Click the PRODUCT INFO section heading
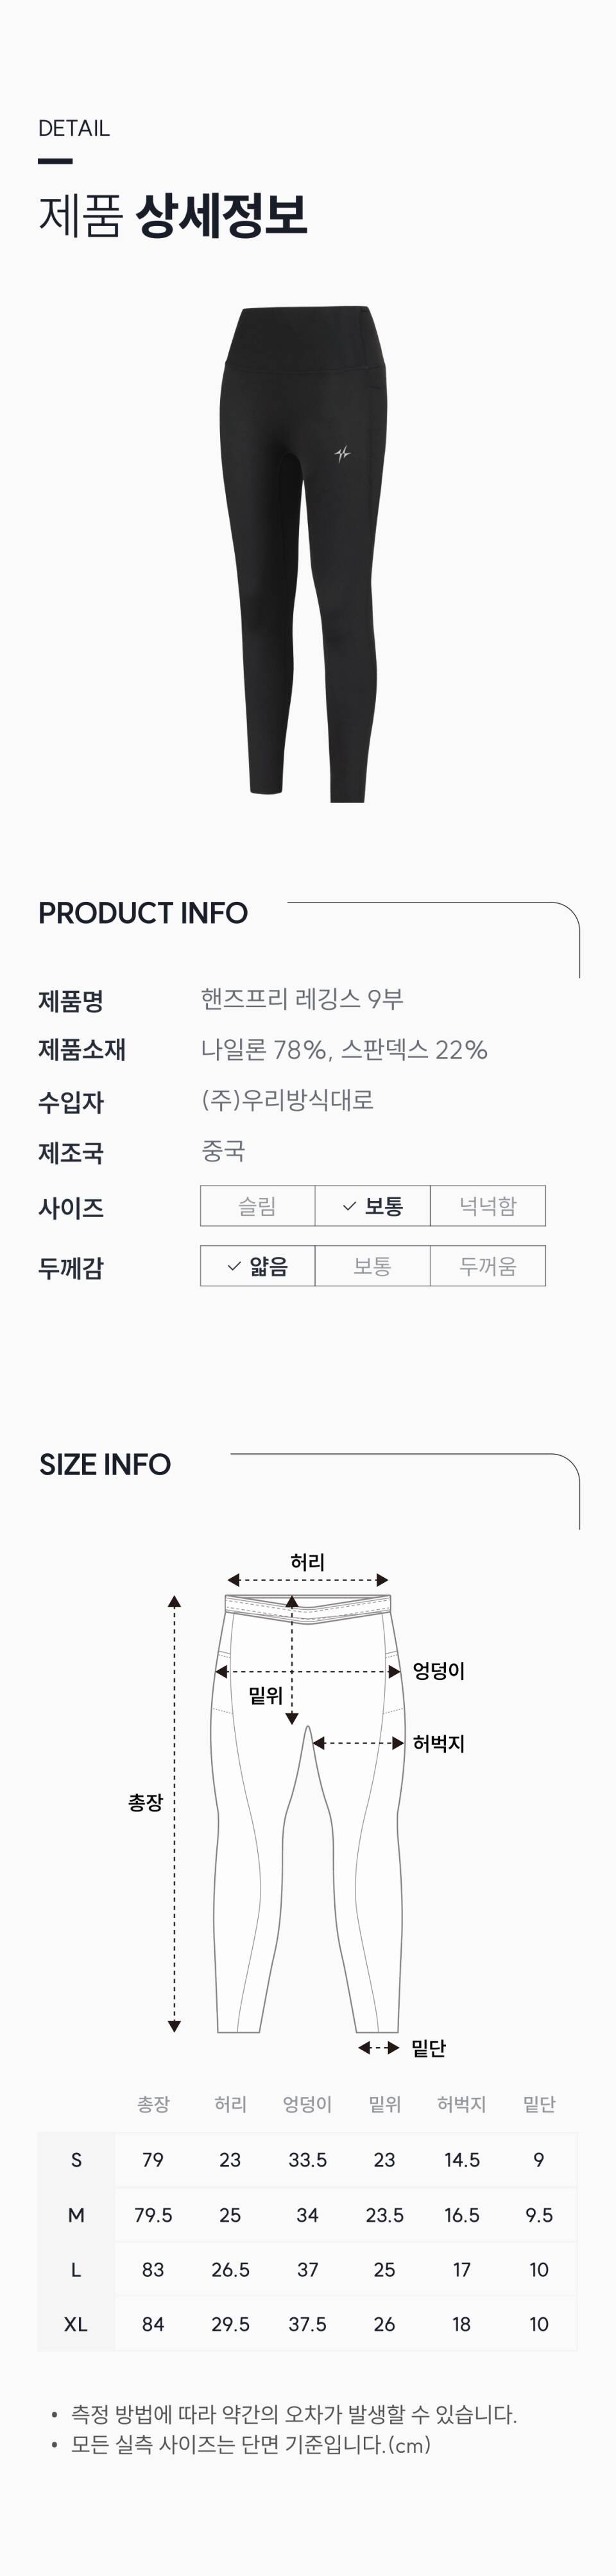 [143, 913]
